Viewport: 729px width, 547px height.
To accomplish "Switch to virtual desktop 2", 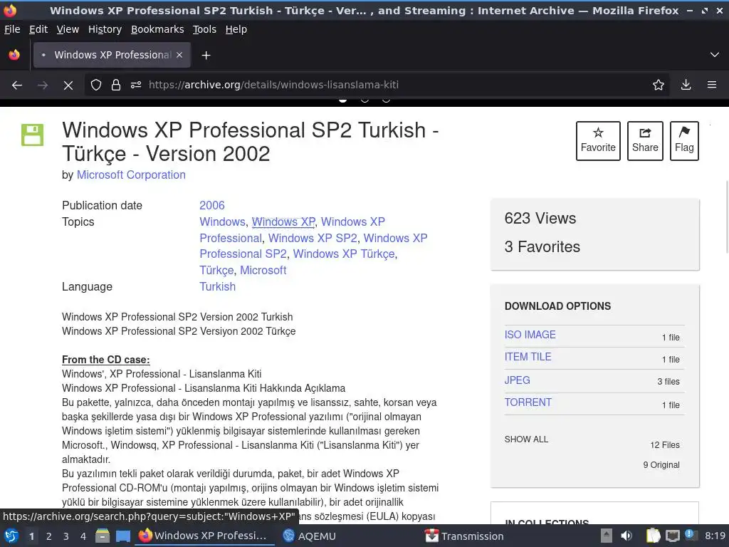I will click(49, 536).
